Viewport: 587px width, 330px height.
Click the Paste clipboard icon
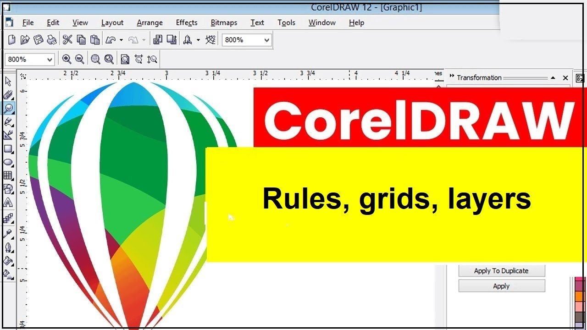[x=95, y=40]
